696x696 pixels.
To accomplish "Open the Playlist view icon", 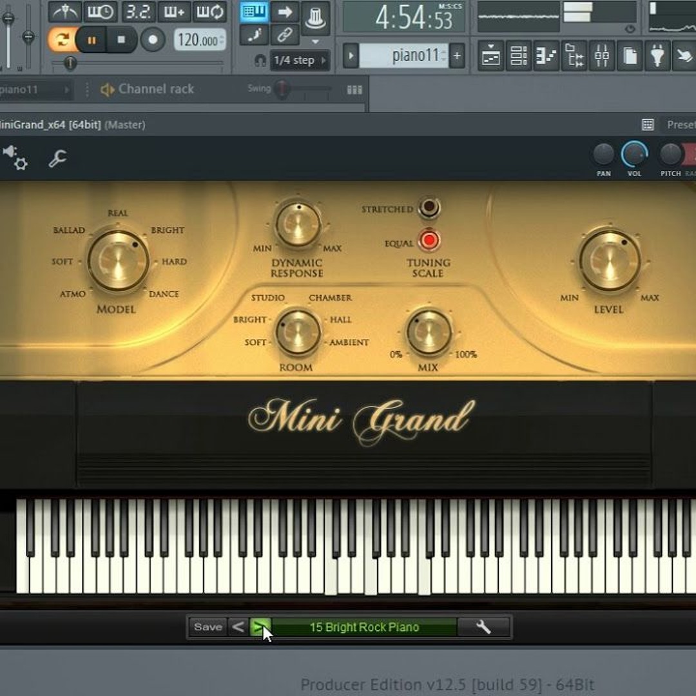I will [x=491, y=56].
